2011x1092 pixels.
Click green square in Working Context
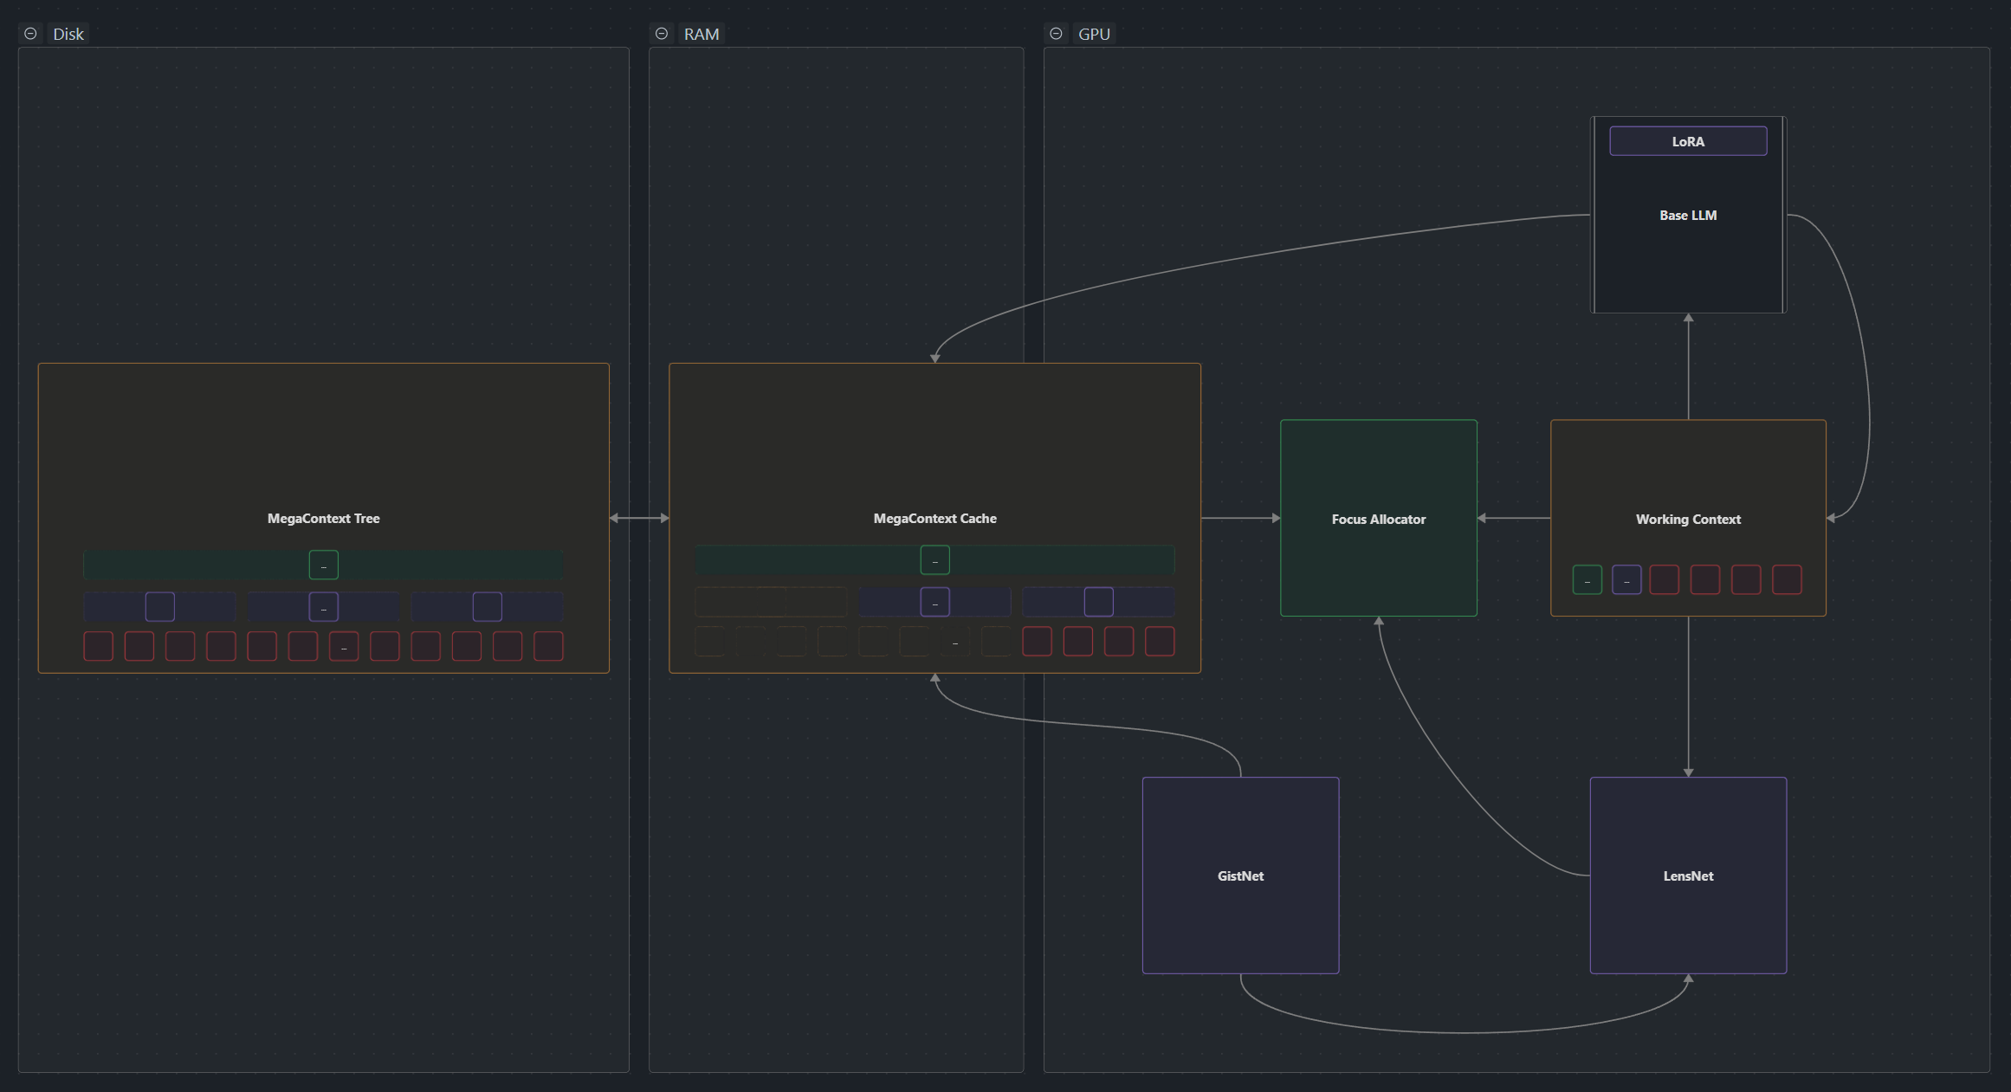click(1587, 580)
